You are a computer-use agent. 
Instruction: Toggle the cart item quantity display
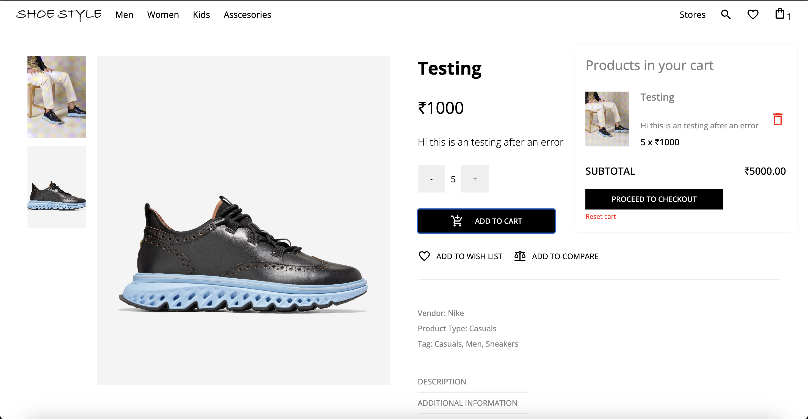pos(659,142)
